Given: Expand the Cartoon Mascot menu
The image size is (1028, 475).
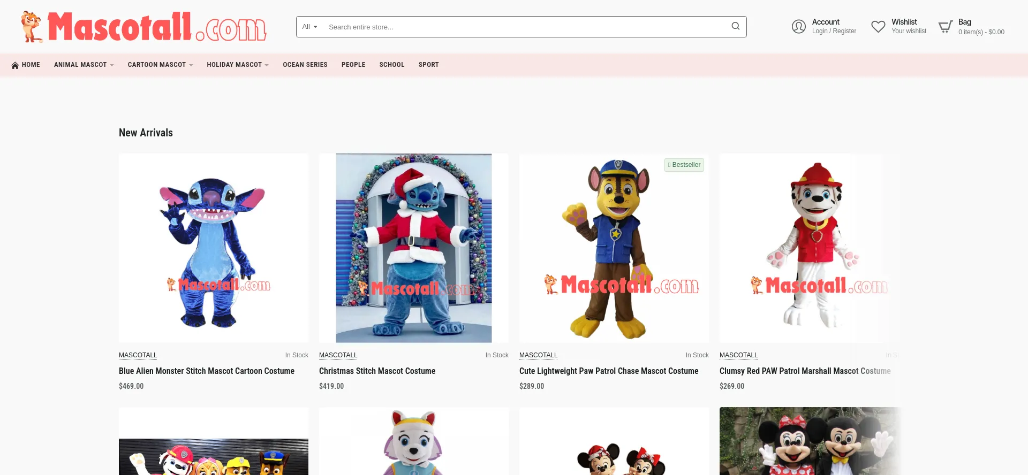Looking at the screenshot, I should click(x=160, y=65).
